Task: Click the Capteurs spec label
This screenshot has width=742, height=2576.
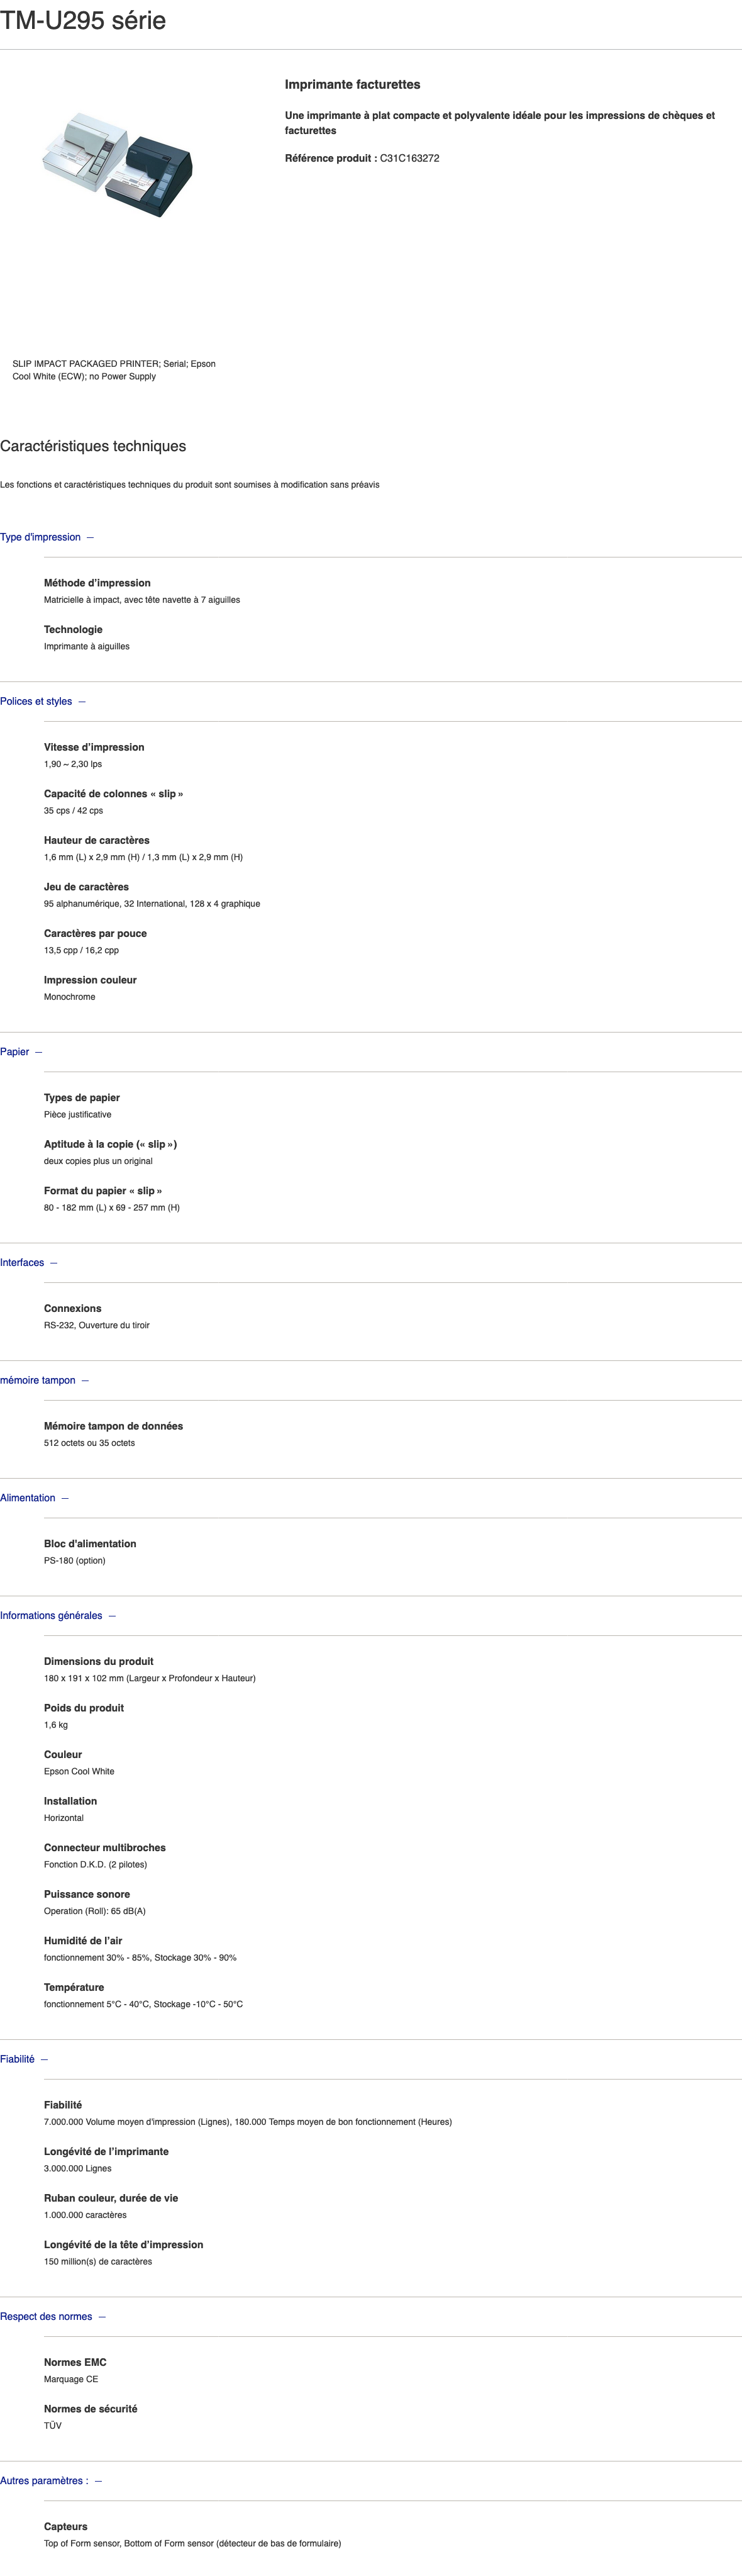Action: pos(66,2526)
